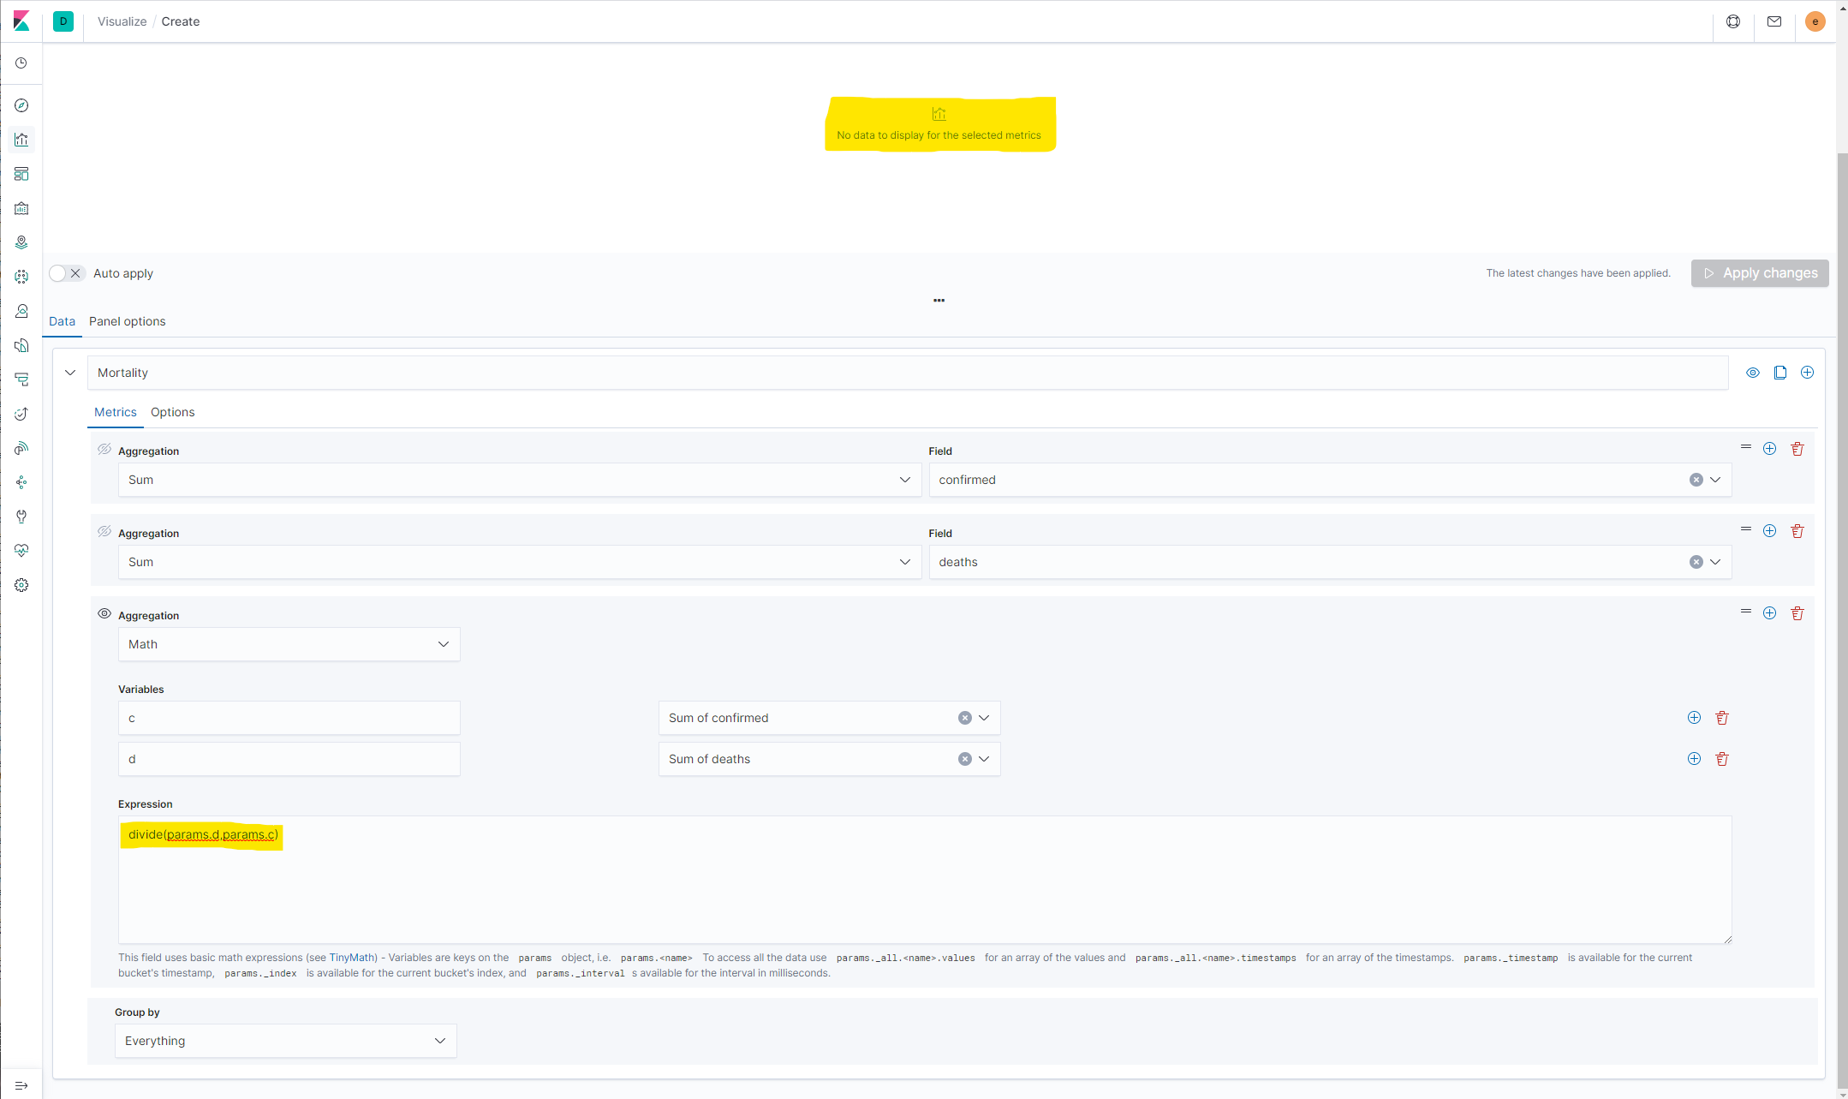The image size is (1848, 1099).
Task: Toggle the Auto apply switch
Action: [x=67, y=273]
